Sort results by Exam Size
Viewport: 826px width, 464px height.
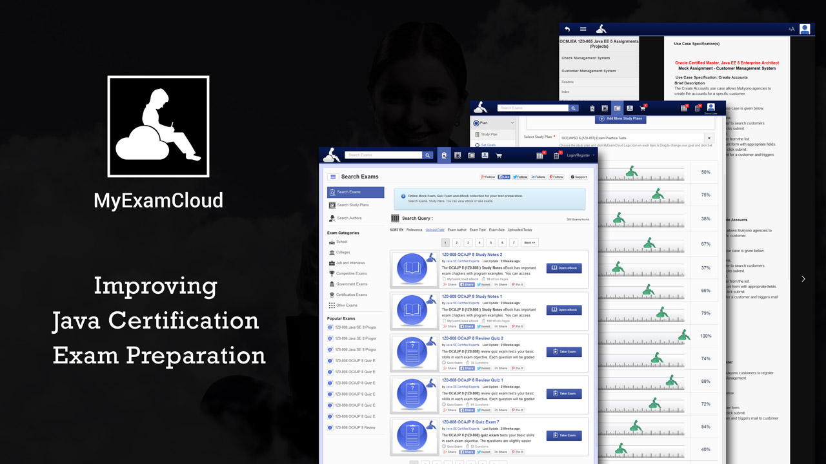click(x=497, y=230)
